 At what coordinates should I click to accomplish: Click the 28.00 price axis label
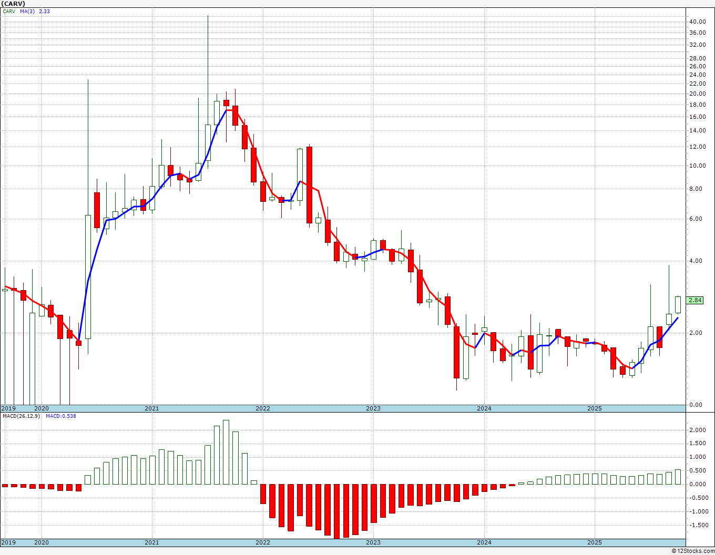point(697,58)
